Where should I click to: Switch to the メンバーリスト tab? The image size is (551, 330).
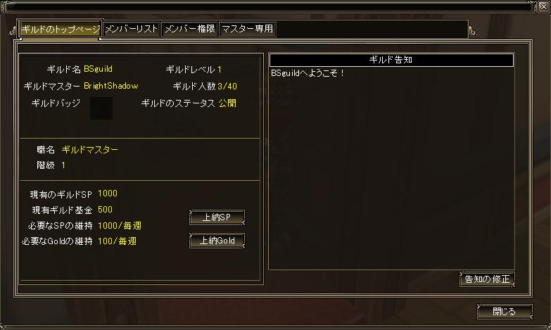pyautogui.click(x=132, y=29)
